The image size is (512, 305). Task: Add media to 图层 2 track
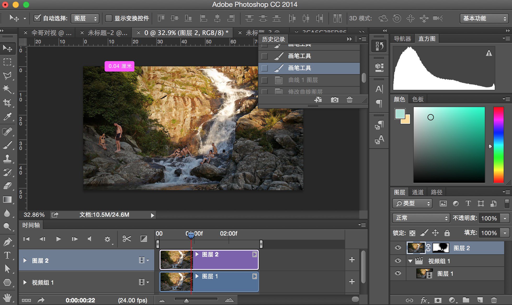tap(352, 260)
